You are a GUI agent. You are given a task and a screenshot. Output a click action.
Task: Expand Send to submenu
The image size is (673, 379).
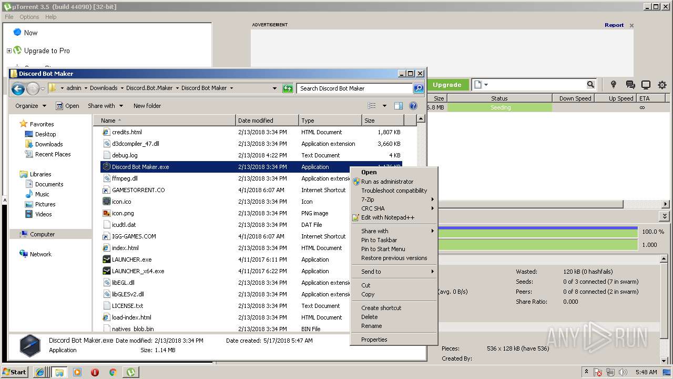coord(394,272)
